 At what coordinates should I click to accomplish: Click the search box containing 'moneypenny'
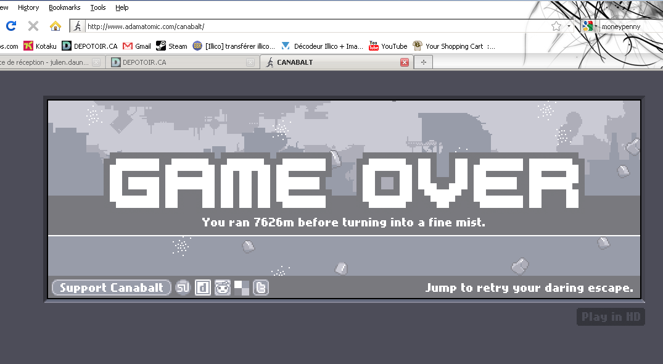[631, 26]
